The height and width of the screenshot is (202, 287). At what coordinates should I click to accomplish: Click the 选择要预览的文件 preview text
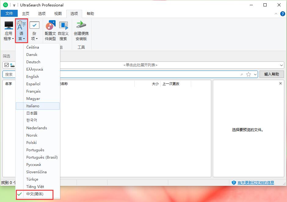[x=248, y=130]
